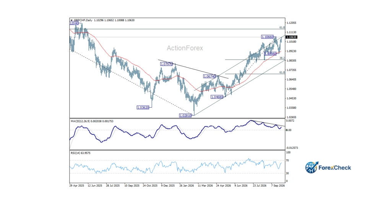Click the MACD -0.012573 axis value
This screenshot has width=367, height=206.
[x=292, y=148]
